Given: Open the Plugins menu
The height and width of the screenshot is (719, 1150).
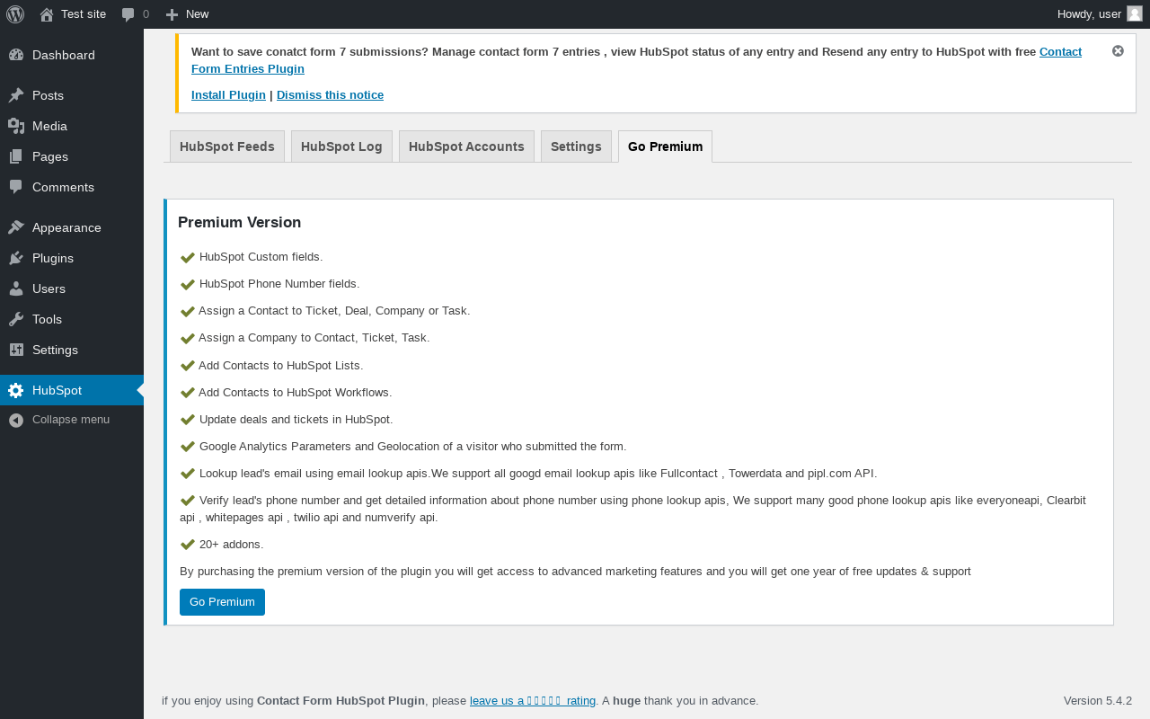Looking at the screenshot, I should click(x=52, y=258).
